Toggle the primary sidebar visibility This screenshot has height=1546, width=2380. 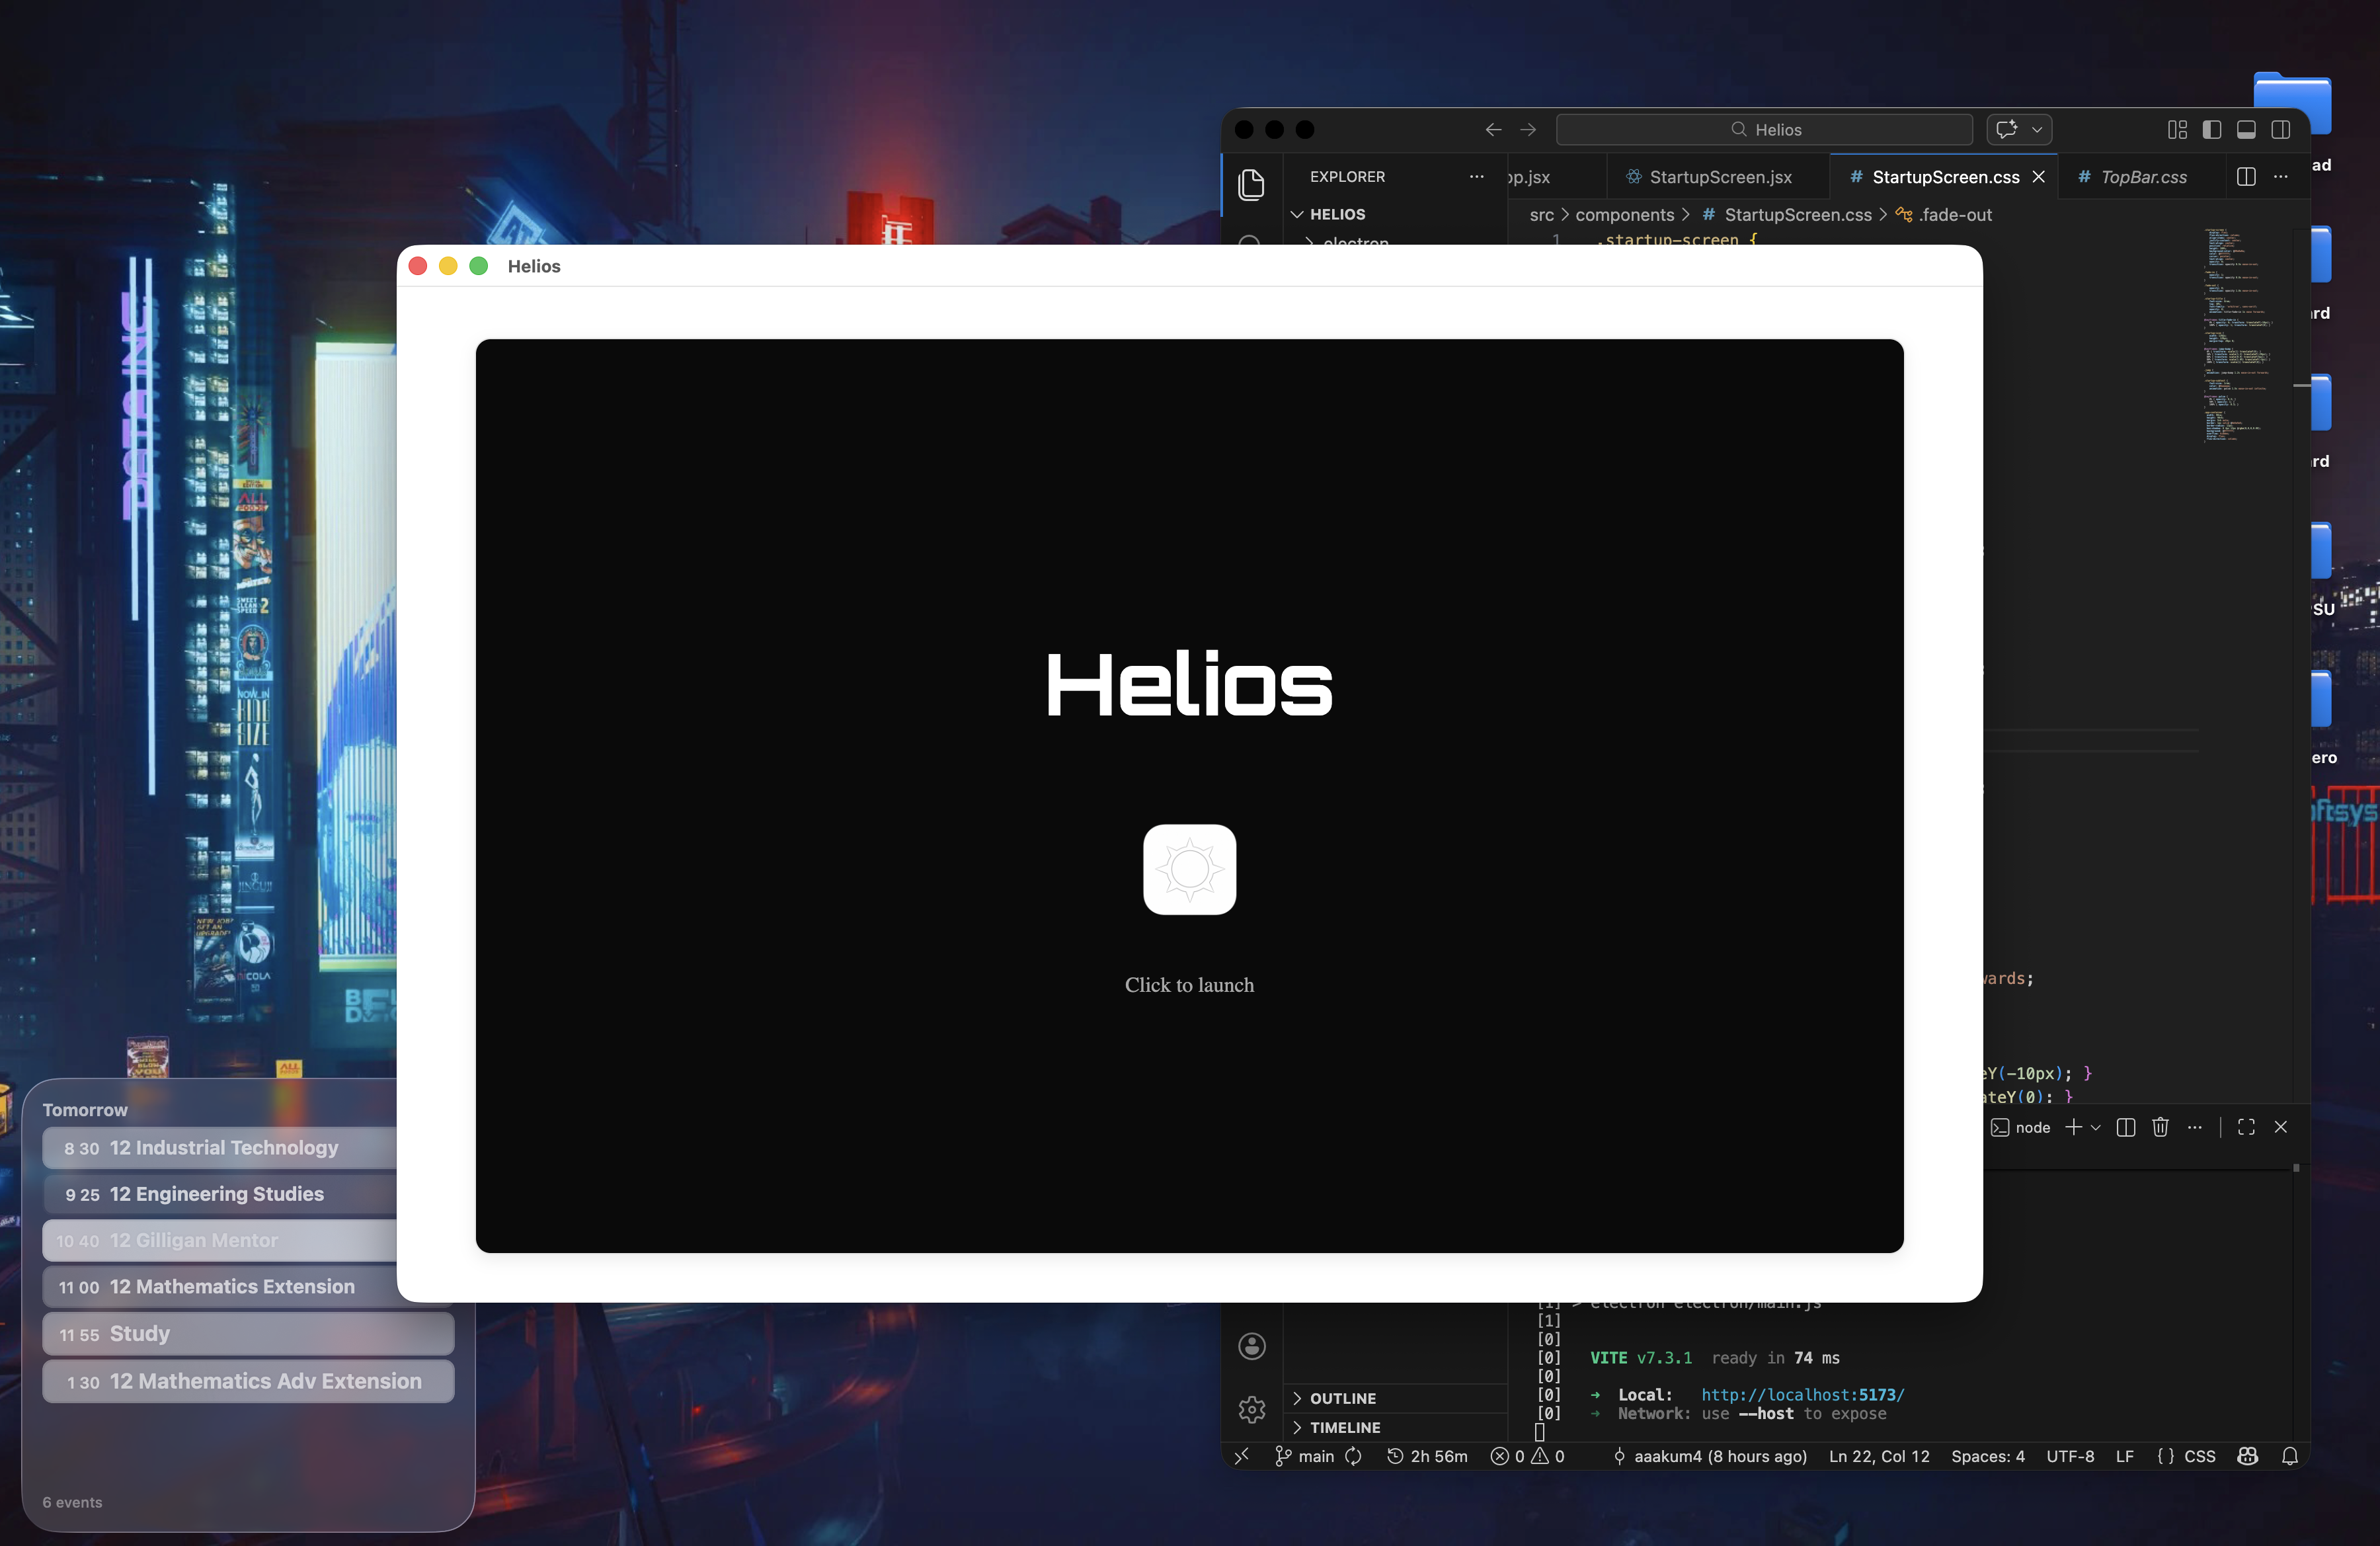[x=2212, y=130]
